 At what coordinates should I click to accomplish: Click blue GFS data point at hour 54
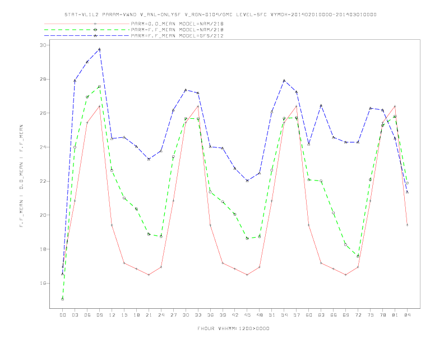pos(284,81)
